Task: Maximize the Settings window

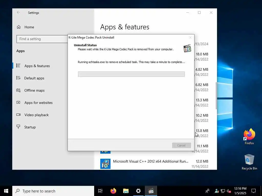Action: [x=199, y=13]
